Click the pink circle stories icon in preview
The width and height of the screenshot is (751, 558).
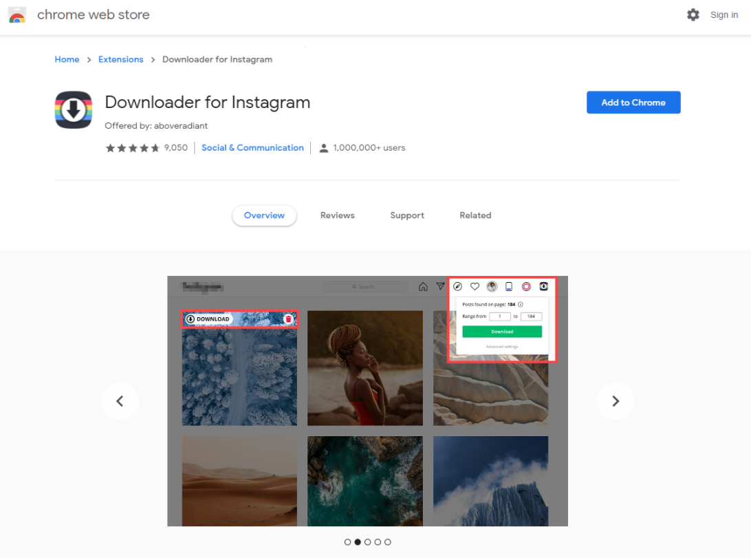(526, 286)
